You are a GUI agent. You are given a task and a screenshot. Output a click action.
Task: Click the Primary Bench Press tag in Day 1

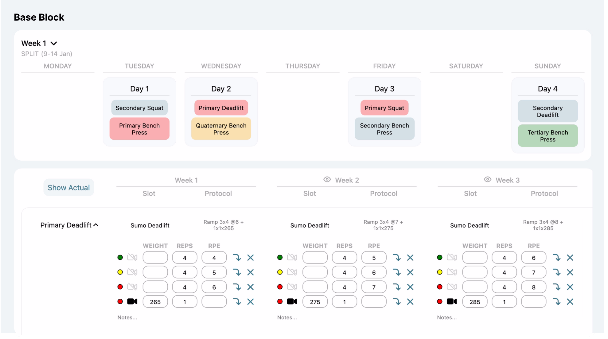point(139,129)
